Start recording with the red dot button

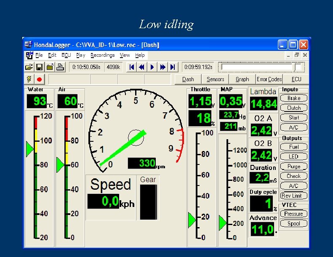click(x=39, y=79)
